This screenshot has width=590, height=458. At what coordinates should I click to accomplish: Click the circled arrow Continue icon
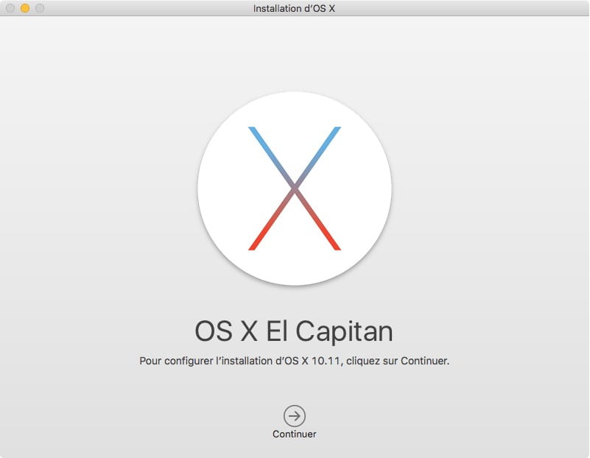pos(294,416)
